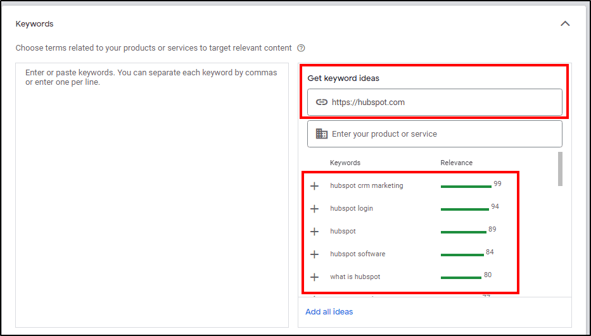The width and height of the screenshot is (591, 336).
Task: Add keyword 'hubspot login' with plus icon
Action: click(314, 209)
